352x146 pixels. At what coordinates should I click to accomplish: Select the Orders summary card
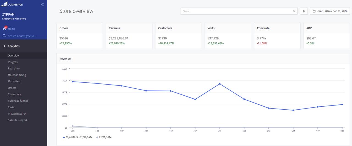79,36
